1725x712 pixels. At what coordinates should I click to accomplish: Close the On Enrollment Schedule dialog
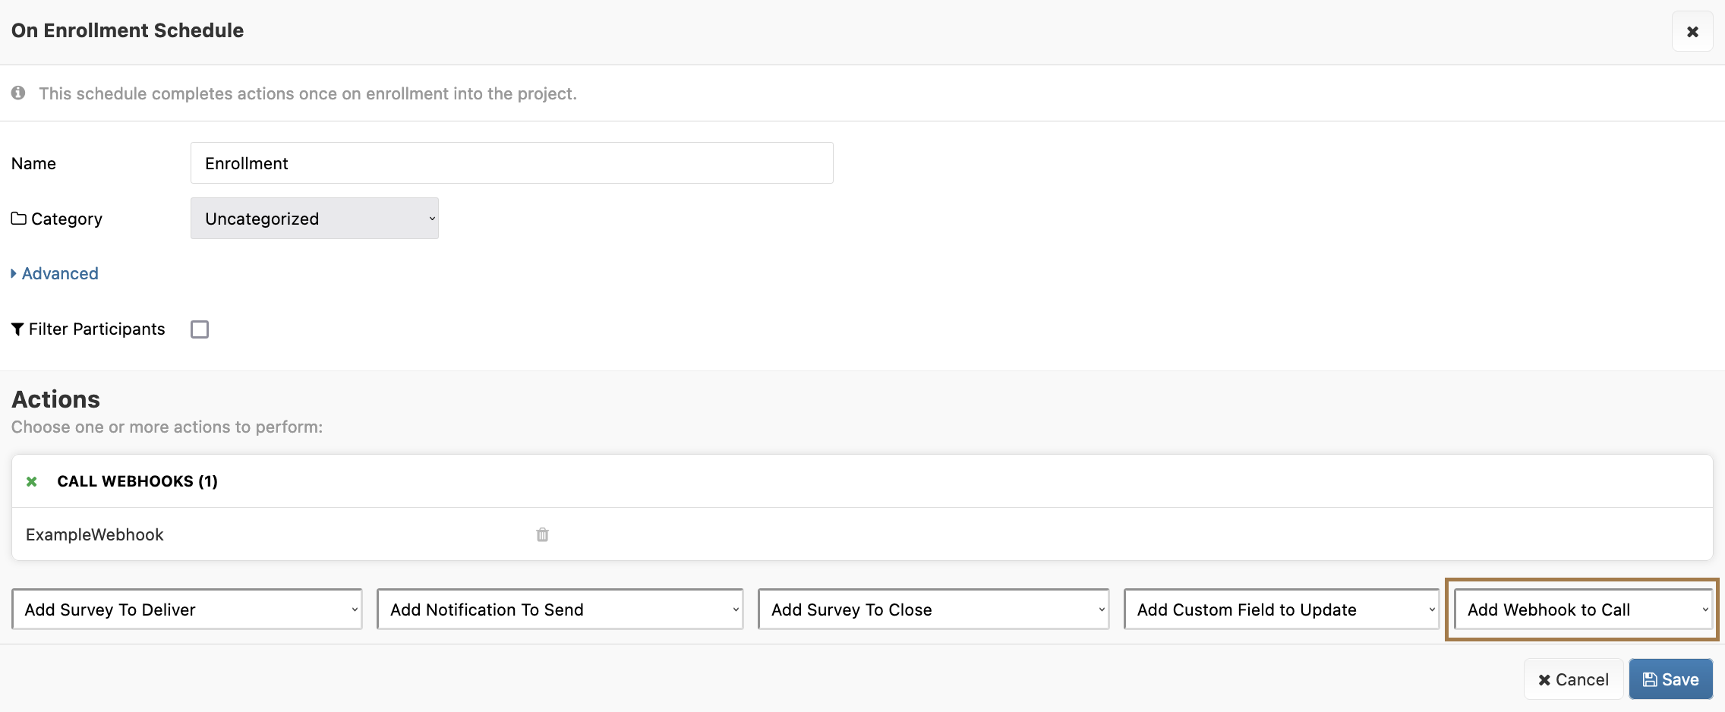tap(1692, 32)
